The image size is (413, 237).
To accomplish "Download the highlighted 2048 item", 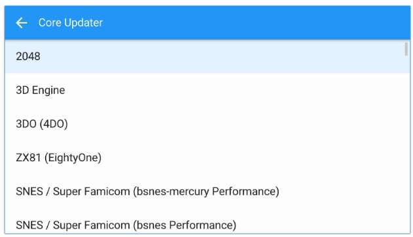I will (207, 57).
